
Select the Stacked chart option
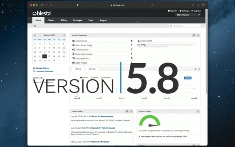[x=84, y=78]
